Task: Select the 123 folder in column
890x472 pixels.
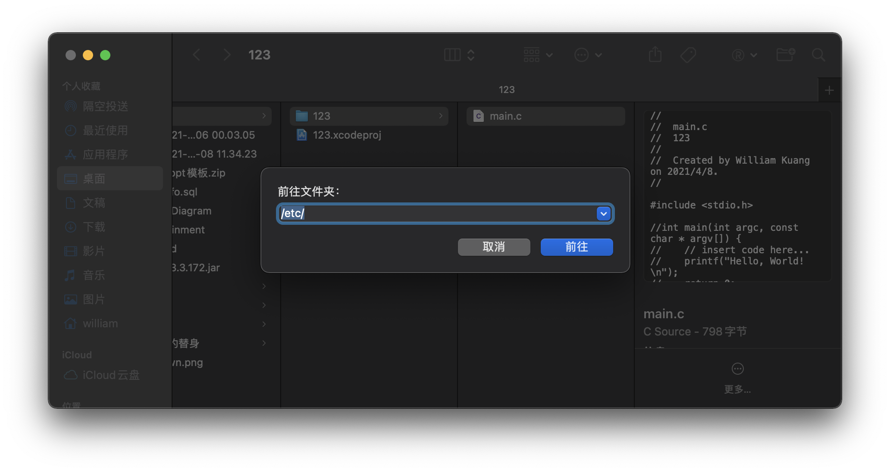Action: (x=369, y=116)
